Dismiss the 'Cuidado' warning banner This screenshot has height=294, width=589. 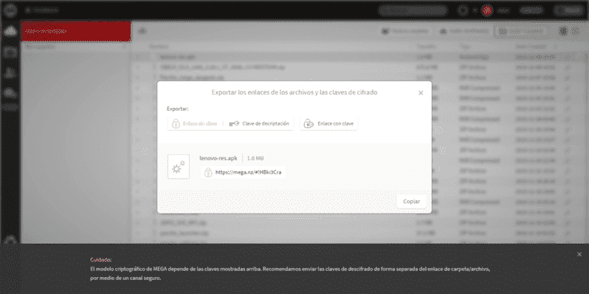pos(579,255)
